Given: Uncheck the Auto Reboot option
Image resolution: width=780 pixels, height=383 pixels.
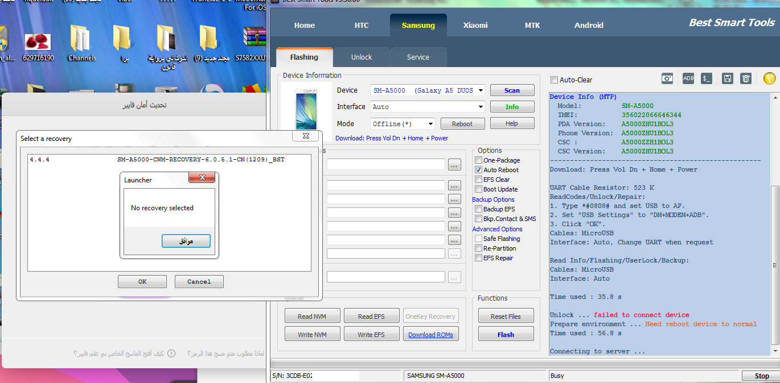Looking at the screenshot, I should (x=479, y=170).
